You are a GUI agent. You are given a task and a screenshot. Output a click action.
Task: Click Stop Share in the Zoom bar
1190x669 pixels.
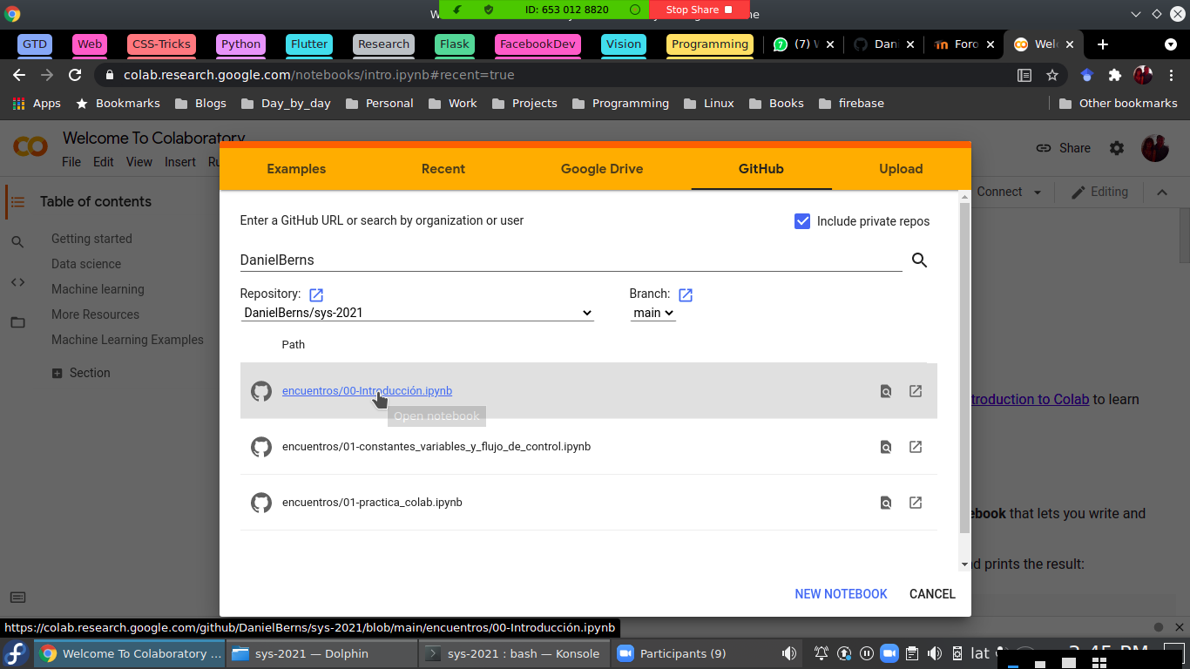(700, 10)
